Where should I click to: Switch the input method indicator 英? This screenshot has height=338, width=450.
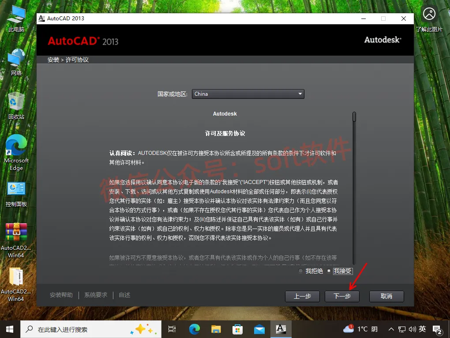422,329
